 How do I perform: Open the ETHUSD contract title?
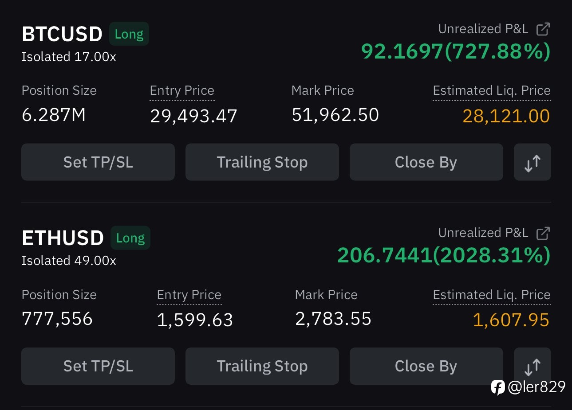tap(63, 238)
